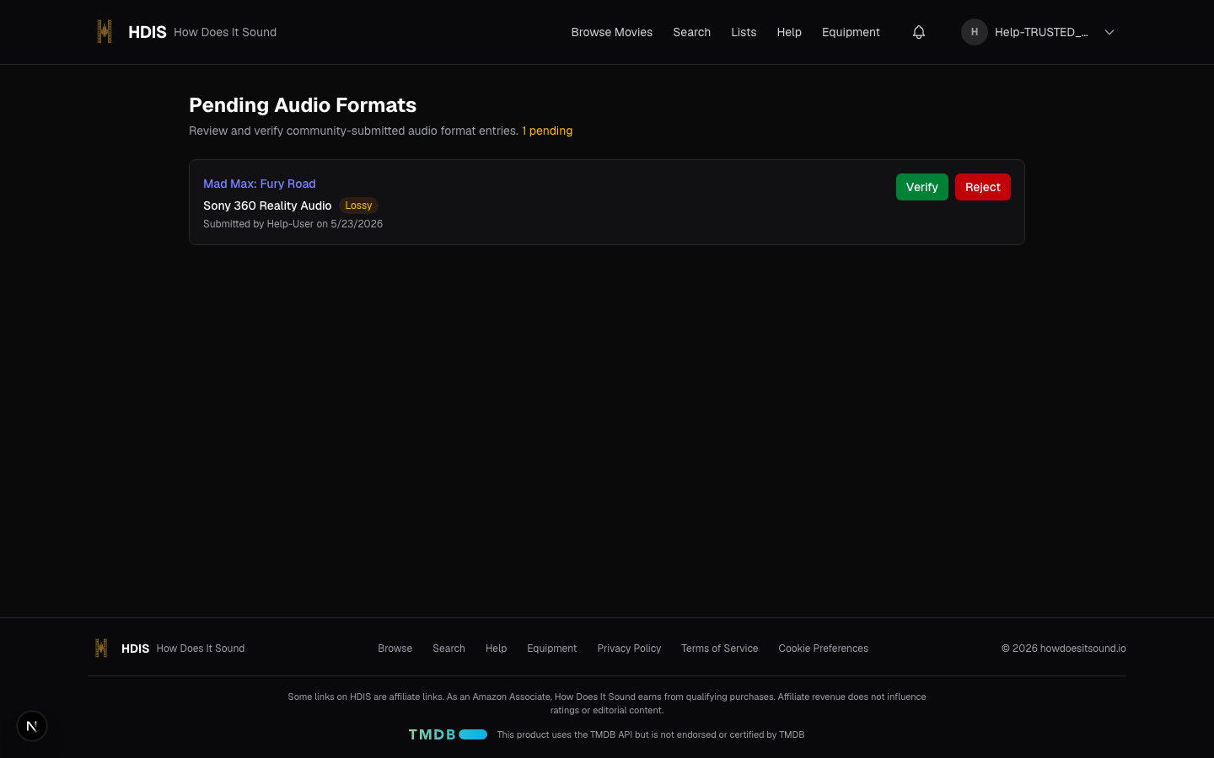Image resolution: width=1214 pixels, height=758 pixels.
Task: Open the Next.js dev tools badge
Action: (32, 726)
